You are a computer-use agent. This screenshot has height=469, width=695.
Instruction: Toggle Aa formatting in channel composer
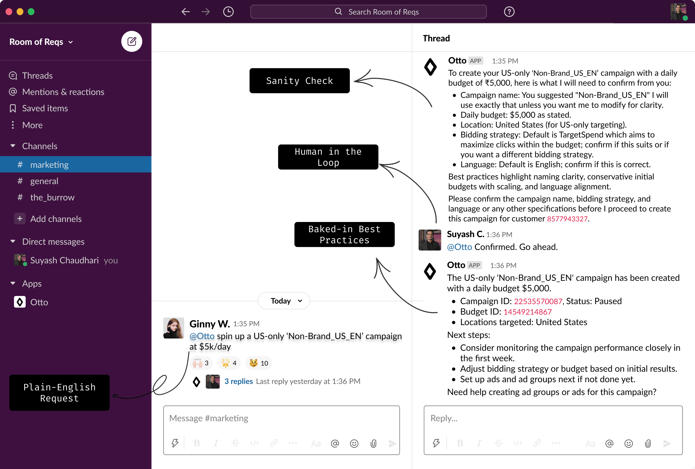coord(316,444)
